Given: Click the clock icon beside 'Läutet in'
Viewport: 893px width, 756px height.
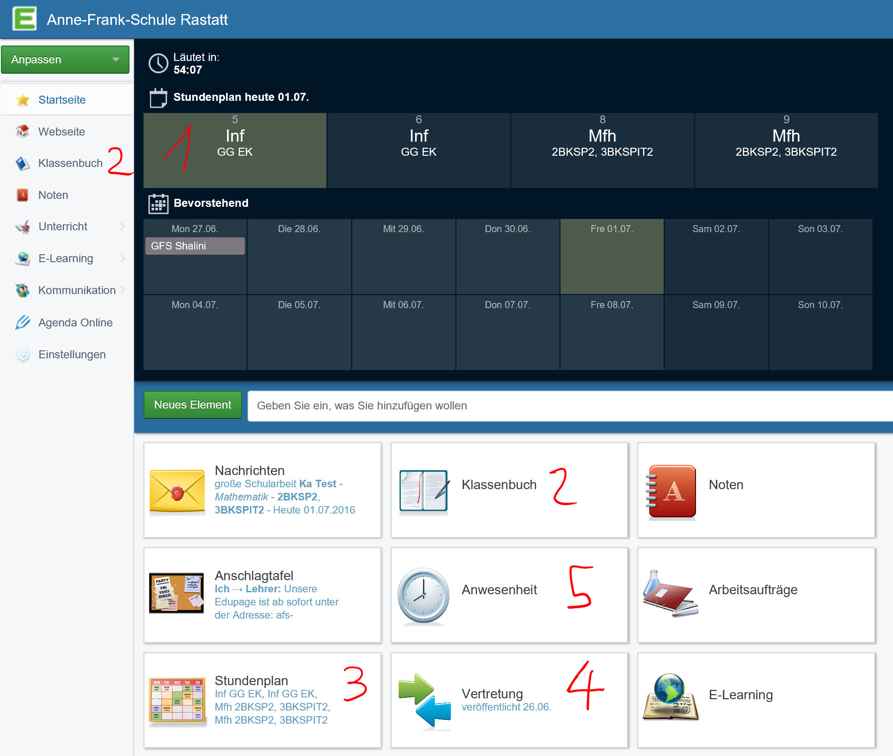Looking at the screenshot, I should click(158, 63).
